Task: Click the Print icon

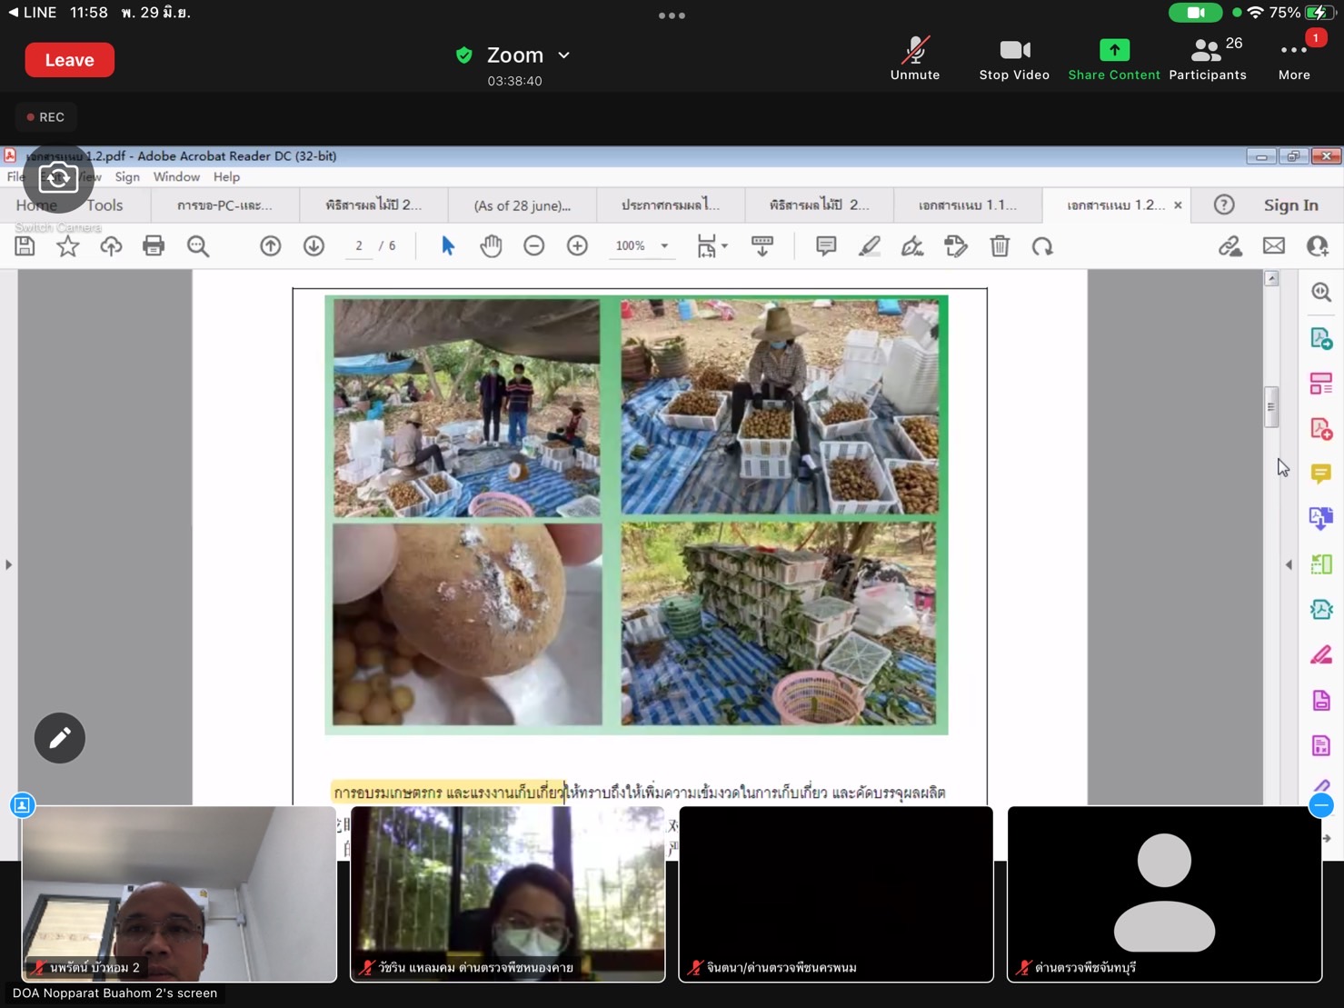Action: [x=154, y=246]
